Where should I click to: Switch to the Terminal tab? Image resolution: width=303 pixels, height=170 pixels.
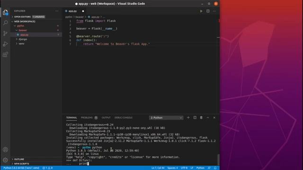pos(71,118)
